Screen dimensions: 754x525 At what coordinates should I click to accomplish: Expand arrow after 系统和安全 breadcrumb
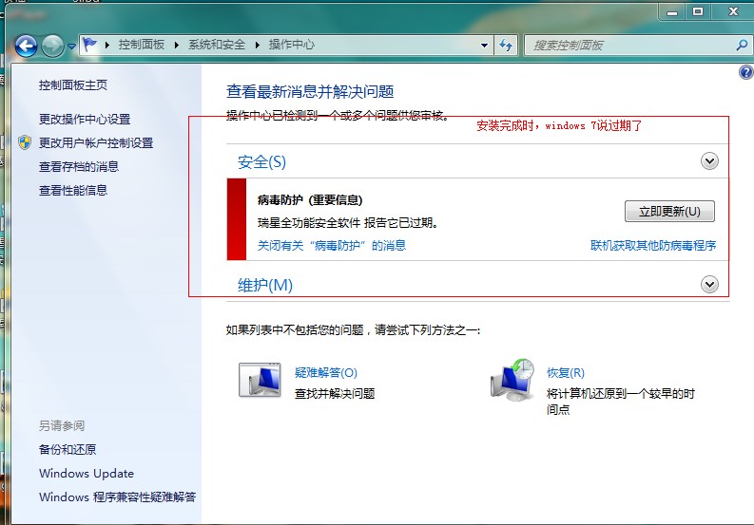click(x=258, y=46)
